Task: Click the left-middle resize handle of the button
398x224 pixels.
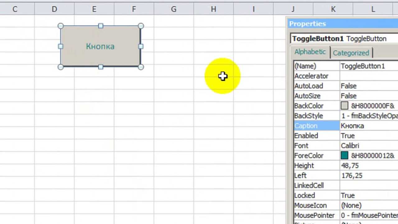Action: click(61, 46)
